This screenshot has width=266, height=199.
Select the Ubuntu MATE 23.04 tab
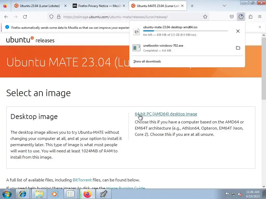pyautogui.click(x=158, y=6)
